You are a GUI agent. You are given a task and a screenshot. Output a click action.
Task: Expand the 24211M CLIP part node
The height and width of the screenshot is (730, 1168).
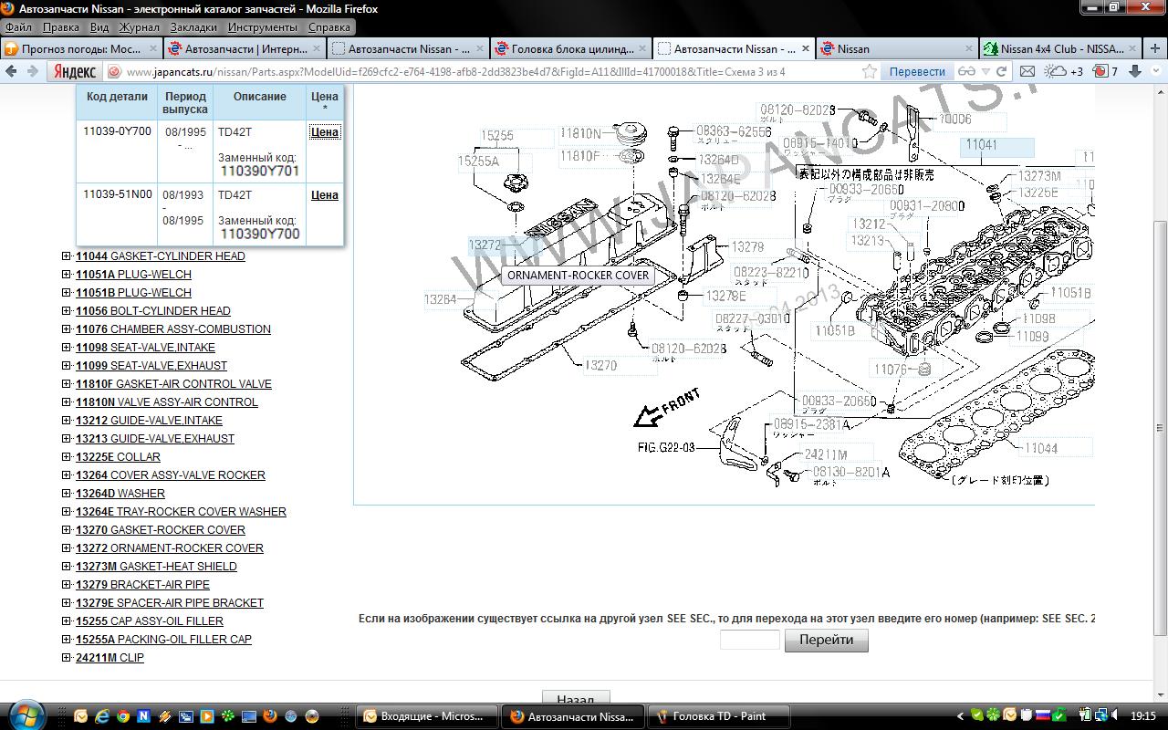pyautogui.click(x=67, y=658)
